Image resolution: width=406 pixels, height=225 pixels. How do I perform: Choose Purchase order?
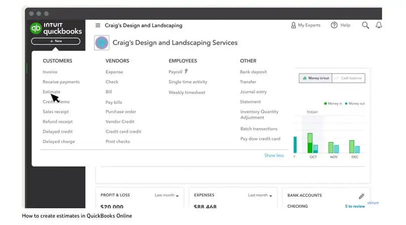coord(121,111)
